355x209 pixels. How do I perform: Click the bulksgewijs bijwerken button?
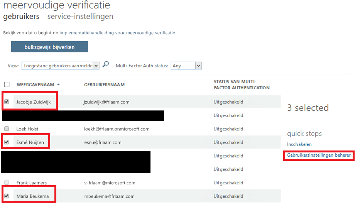click(x=49, y=47)
